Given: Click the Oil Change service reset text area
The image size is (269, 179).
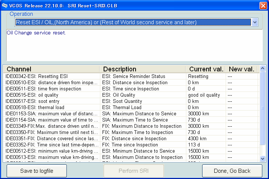Looking at the screenshot, I should tap(134, 45).
